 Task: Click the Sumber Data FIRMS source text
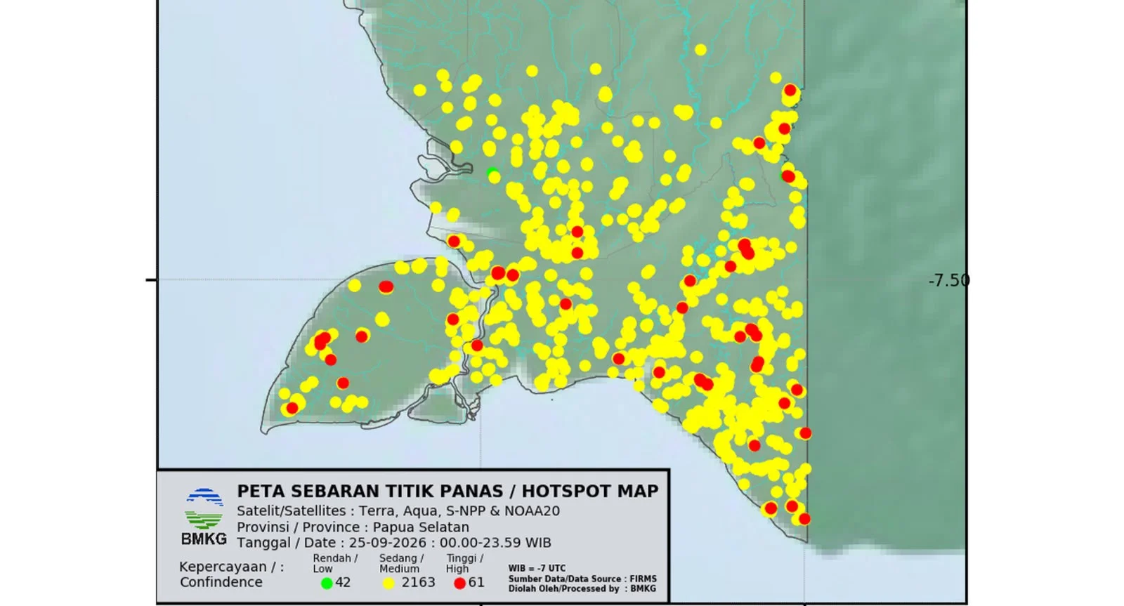(582, 579)
